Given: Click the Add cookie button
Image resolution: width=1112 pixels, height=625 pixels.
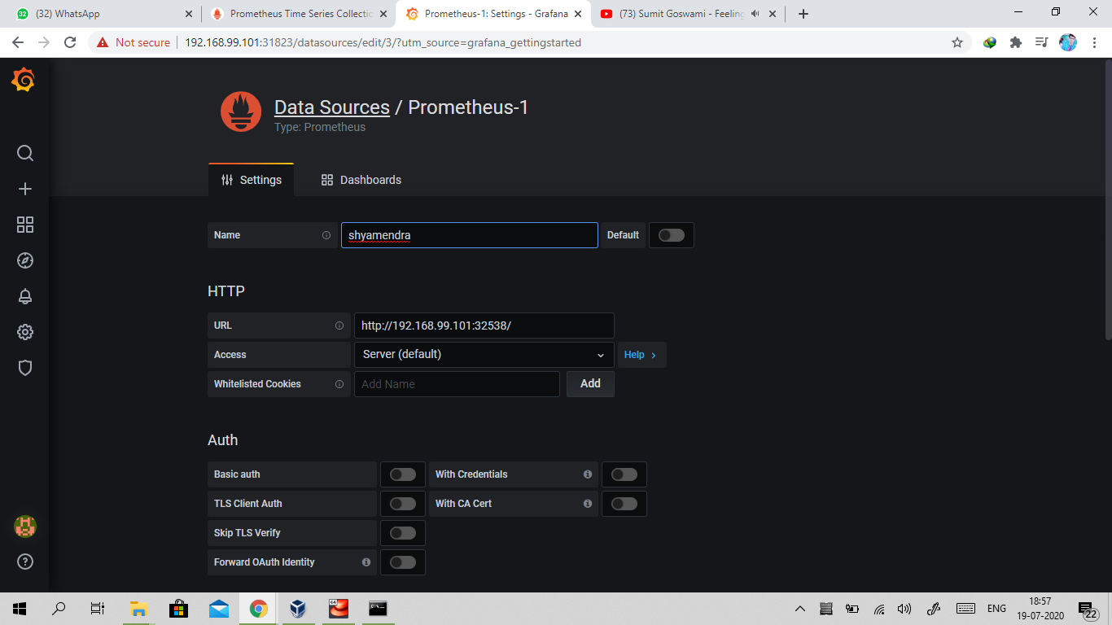Looking at the screenshot, I should [589, 383].
